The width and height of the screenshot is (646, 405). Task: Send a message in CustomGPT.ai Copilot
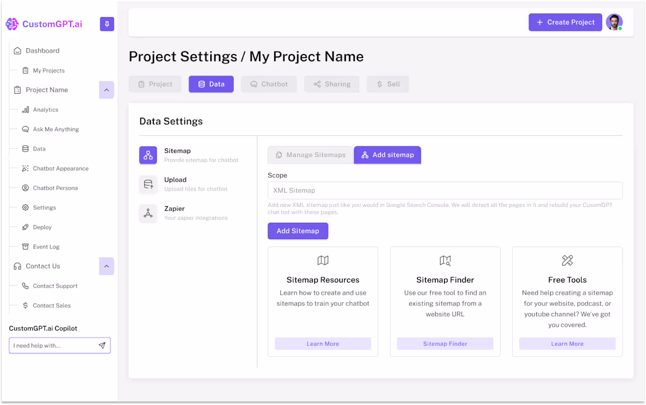pos(103,345)
